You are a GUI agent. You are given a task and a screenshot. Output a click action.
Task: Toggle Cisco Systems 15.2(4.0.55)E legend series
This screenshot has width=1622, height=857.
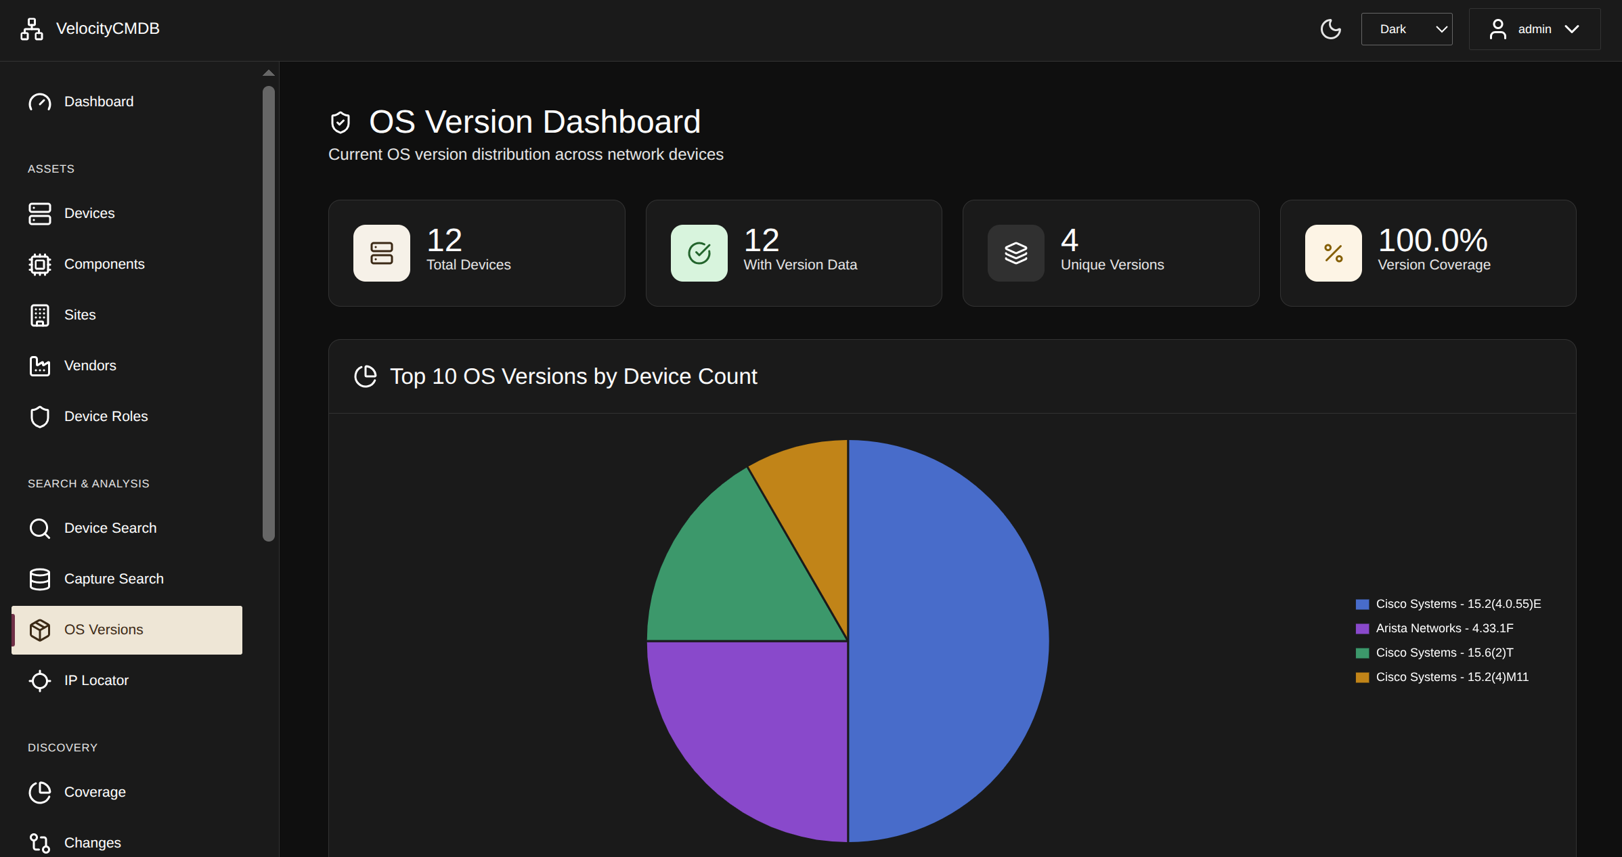[x=1457, y=604]
